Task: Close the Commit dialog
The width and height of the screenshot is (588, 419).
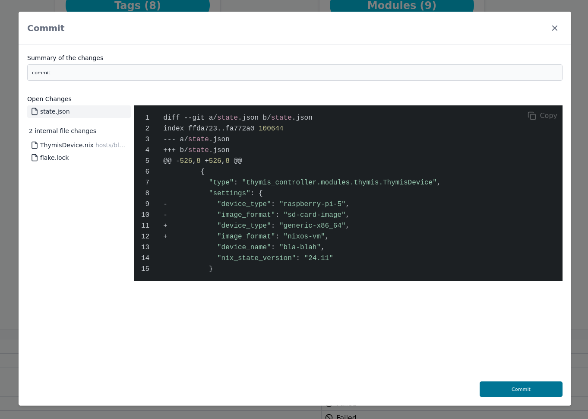Action: click(x=555, y=28)
